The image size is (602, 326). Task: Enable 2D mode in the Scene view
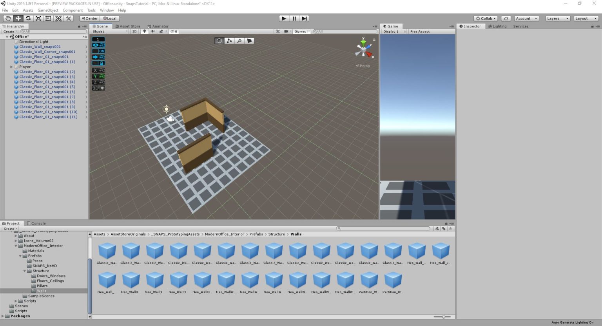click(x=134, y=31)
